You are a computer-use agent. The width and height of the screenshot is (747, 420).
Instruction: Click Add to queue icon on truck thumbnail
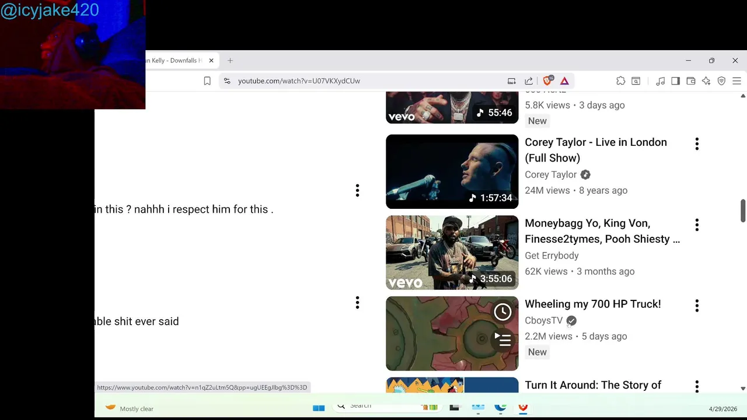point(502,339)
